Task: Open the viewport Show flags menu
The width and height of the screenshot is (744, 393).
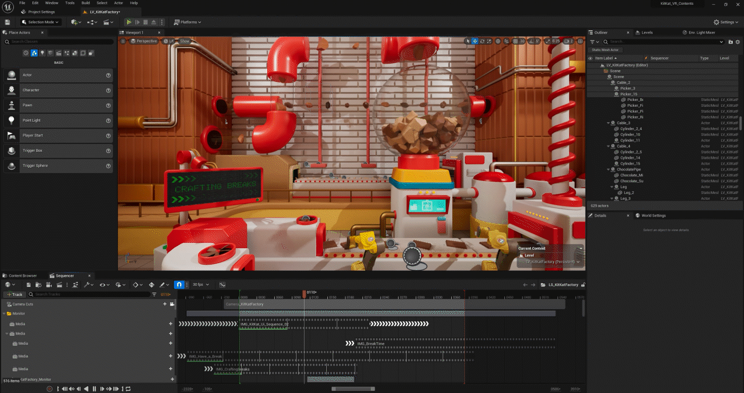Action: [x=184, y=41]
